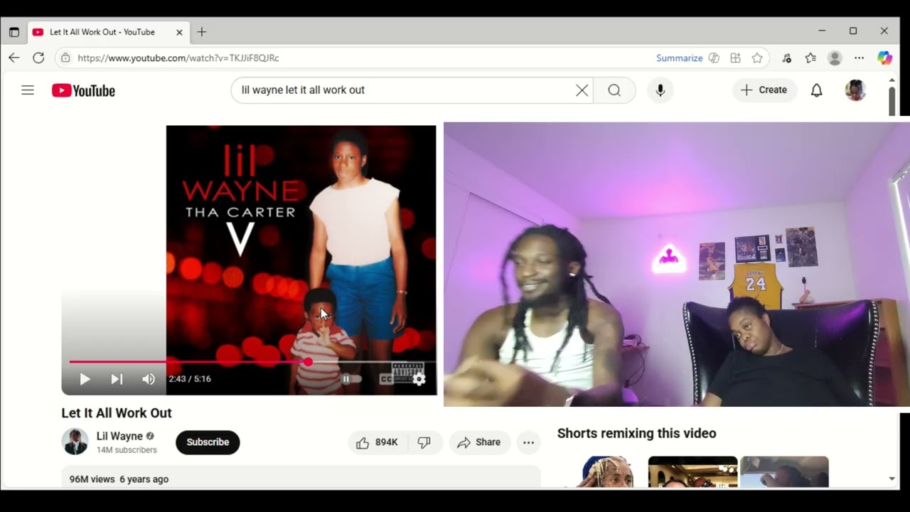Open the favorites list icon
Screen dimensions: 910x512
tap(810, 58)
